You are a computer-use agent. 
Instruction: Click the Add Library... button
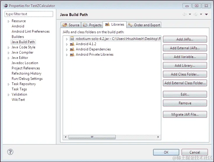pyautogui.click(x=185, y=66)
